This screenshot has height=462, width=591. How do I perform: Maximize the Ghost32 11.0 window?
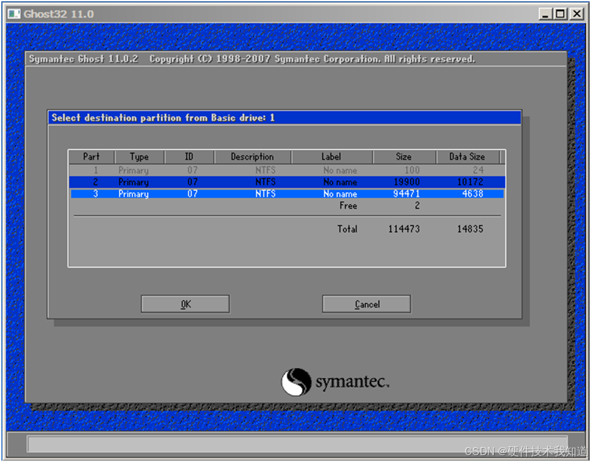coord(560,14)
